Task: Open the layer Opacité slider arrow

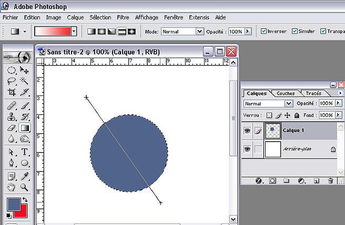Action: point(338,103)
